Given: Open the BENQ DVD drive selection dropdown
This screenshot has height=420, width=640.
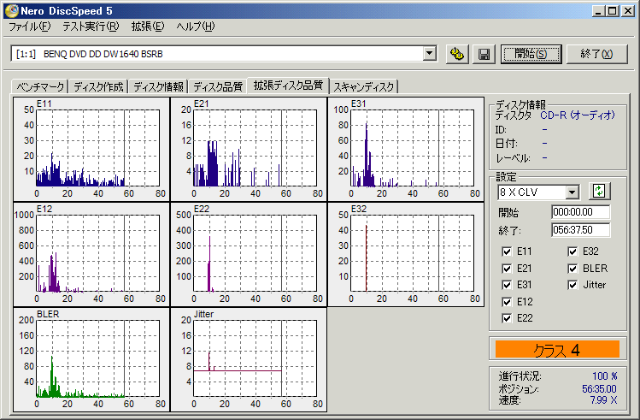Looking at the screenshot, I should 430,54.
